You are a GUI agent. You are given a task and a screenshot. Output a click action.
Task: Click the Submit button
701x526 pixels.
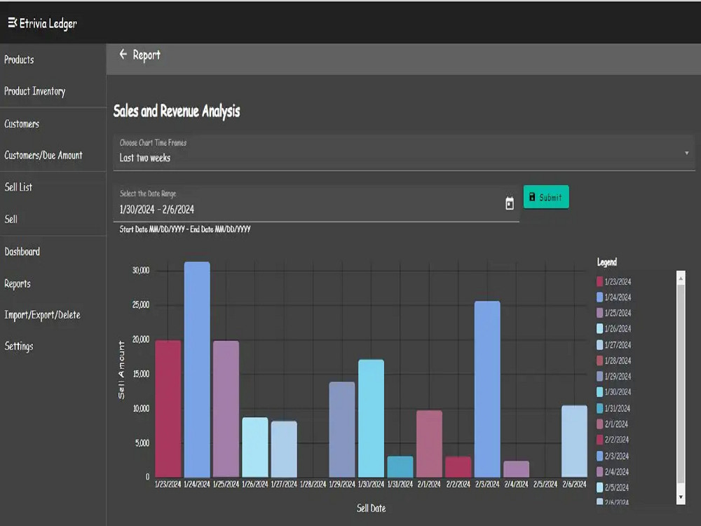(x=546, y=197)
